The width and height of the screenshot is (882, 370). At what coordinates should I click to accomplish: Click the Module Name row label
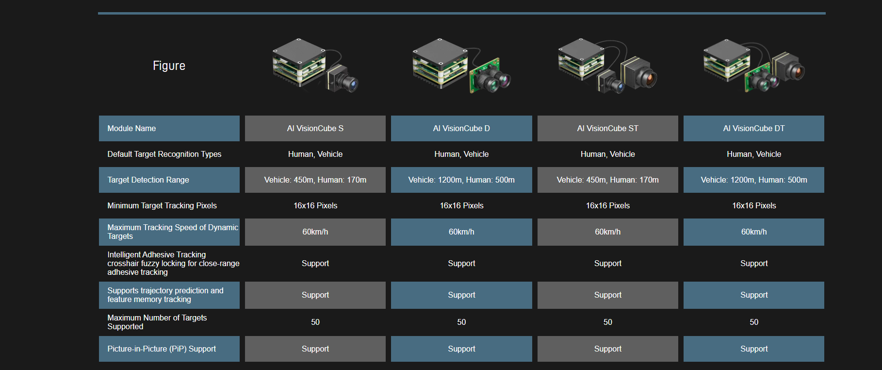pyautogui.click(x=131, y=128)
